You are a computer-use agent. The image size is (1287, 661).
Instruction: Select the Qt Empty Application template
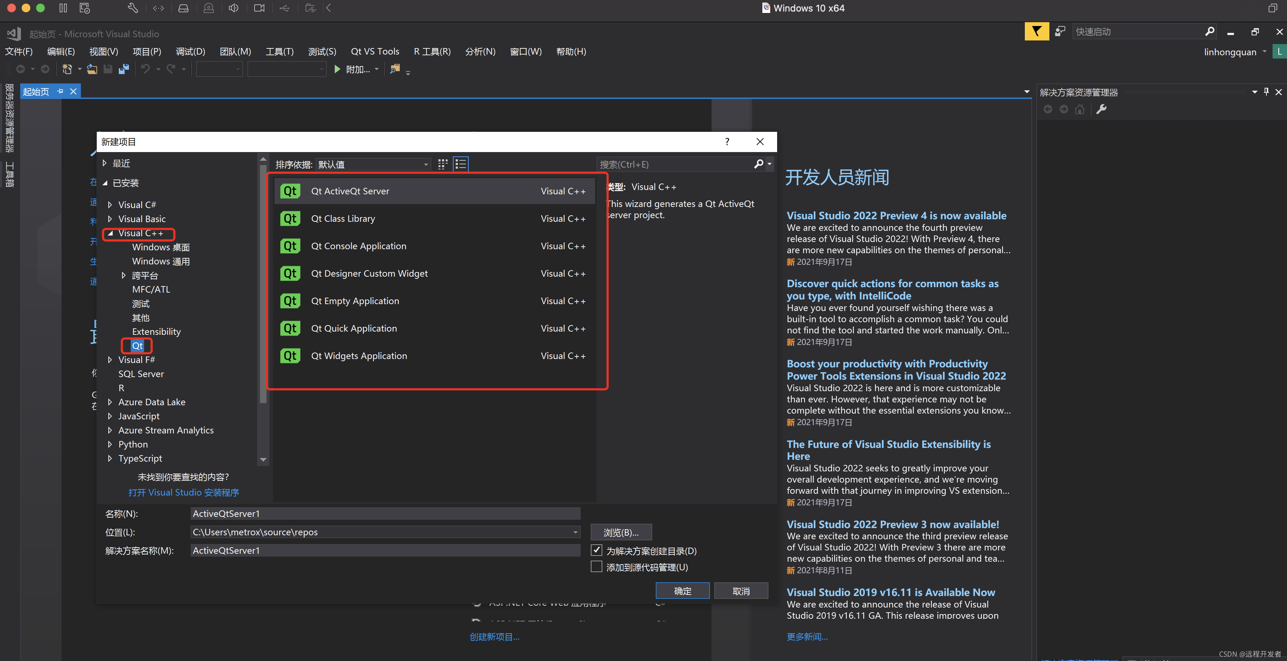click(434, 301)
